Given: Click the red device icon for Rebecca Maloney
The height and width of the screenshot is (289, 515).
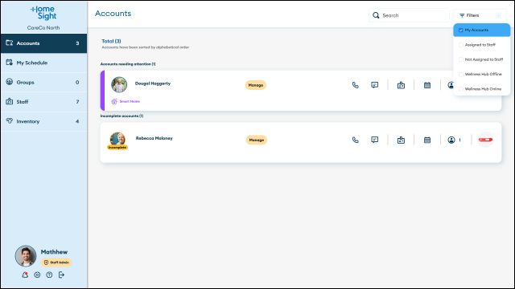Looking at the screenshot, I should 485,140.
